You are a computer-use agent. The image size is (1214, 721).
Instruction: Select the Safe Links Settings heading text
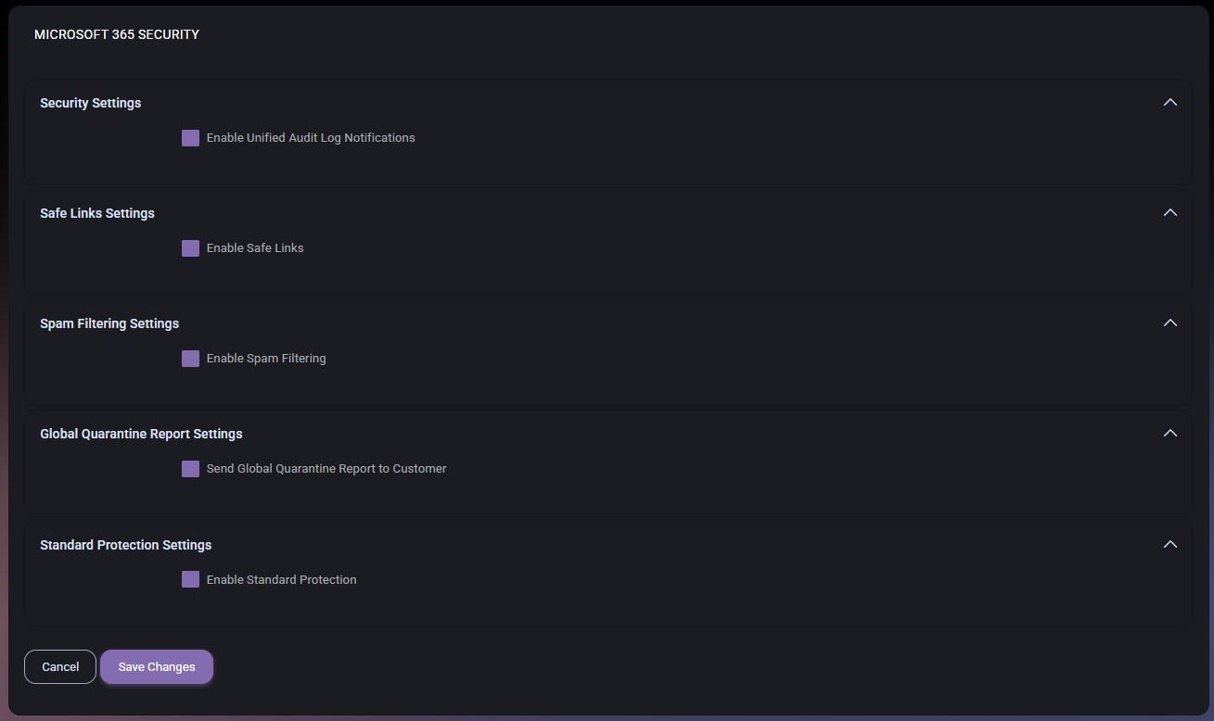pos(97,213)
